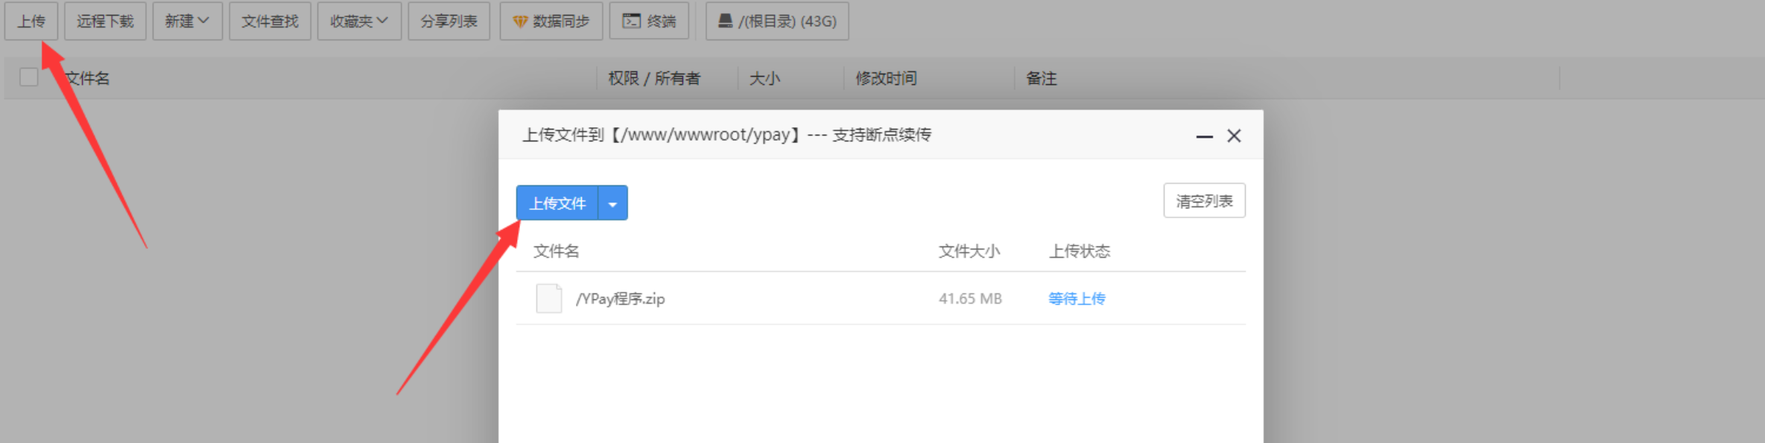Click the 数据同步 diamond icon
Screen dimensions: 1765x443
[x=520, y=22]
